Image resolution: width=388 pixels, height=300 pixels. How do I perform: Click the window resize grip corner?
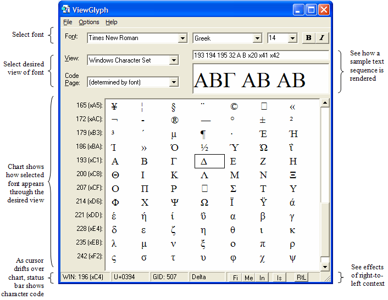point(328,279)
